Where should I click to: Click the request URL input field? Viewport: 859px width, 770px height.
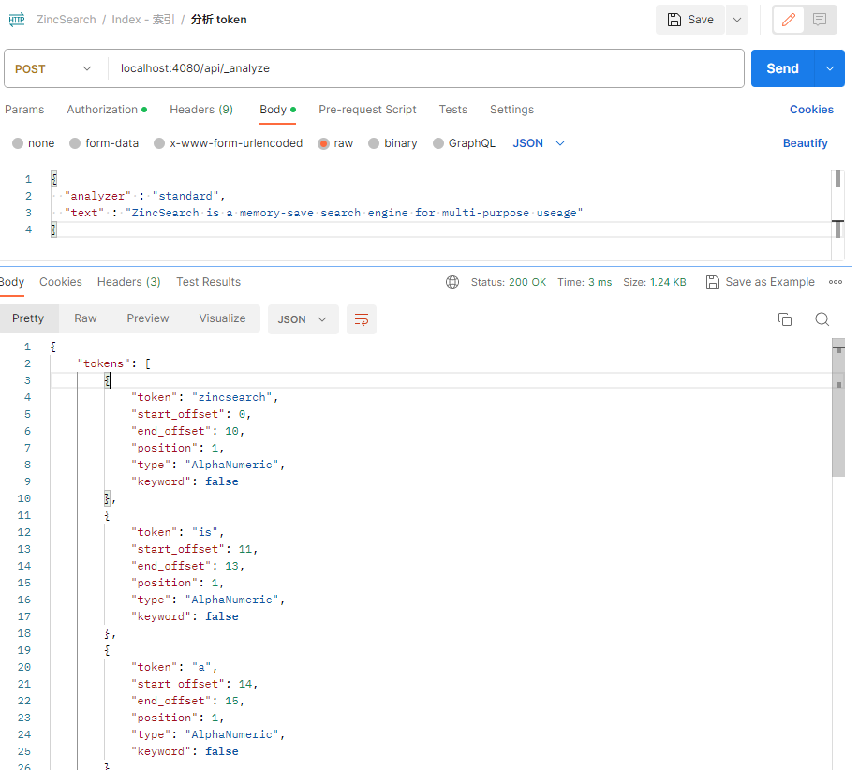pos(425,68)
